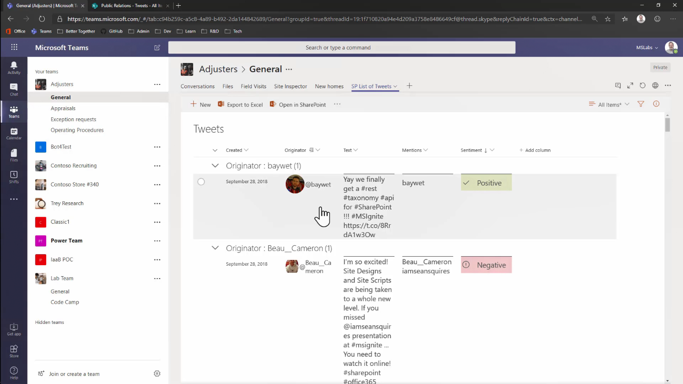Click the Get app download icon
The height and width of the screenshot is (384, 683).
(14, 329)
